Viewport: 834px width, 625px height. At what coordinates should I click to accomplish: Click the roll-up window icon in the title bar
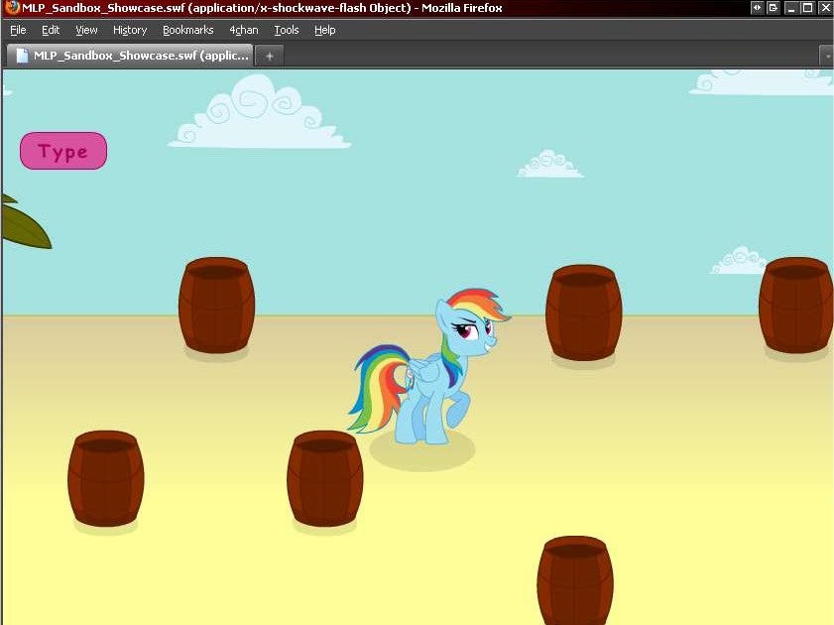[x=774, y=7]
